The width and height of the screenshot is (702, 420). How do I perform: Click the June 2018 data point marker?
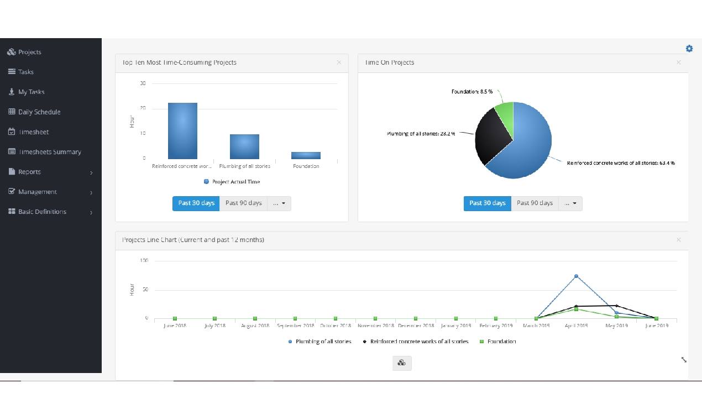(x=175, y=318)
